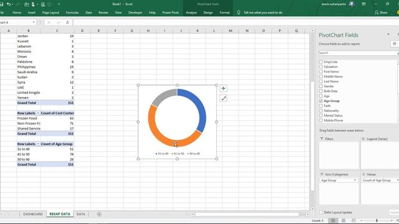
Task: Open Customize Quick Access Toolbar dropdown
Action: 59,4
